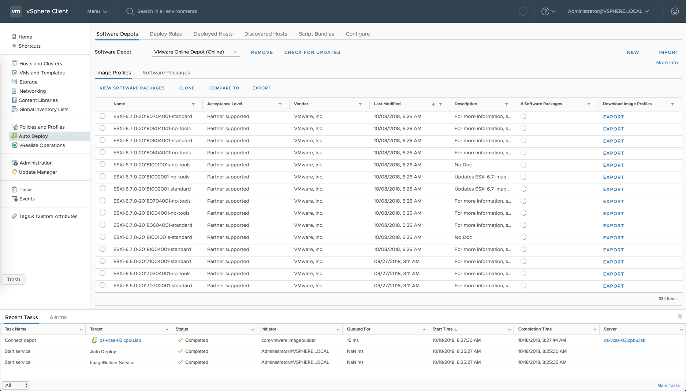Click the Storage icon
Screen dimensions: 686x391
point(14,82)
